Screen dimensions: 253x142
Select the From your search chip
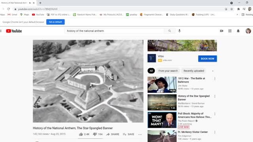click(168, 71)
